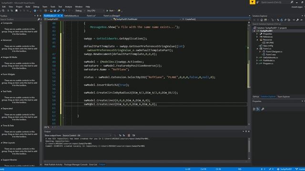This screenshot has height=171, width=305.
Task: Switch to the Error List tab
Action: point(93,165)
